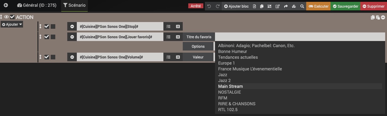The image size is (387, 116).
Task: Select RTL 102.5 favorite
Action: 300,110
